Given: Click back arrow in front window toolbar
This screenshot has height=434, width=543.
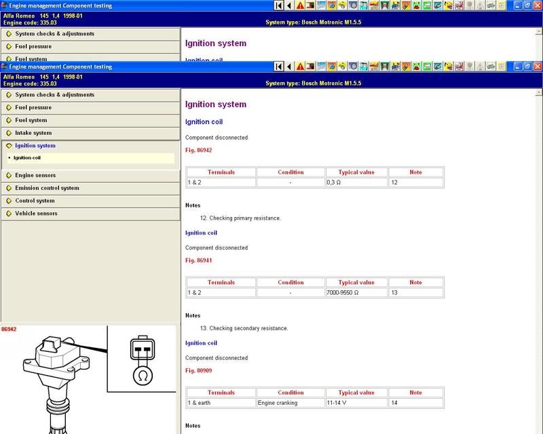Looking at the screenshot, I should point(289,66).
